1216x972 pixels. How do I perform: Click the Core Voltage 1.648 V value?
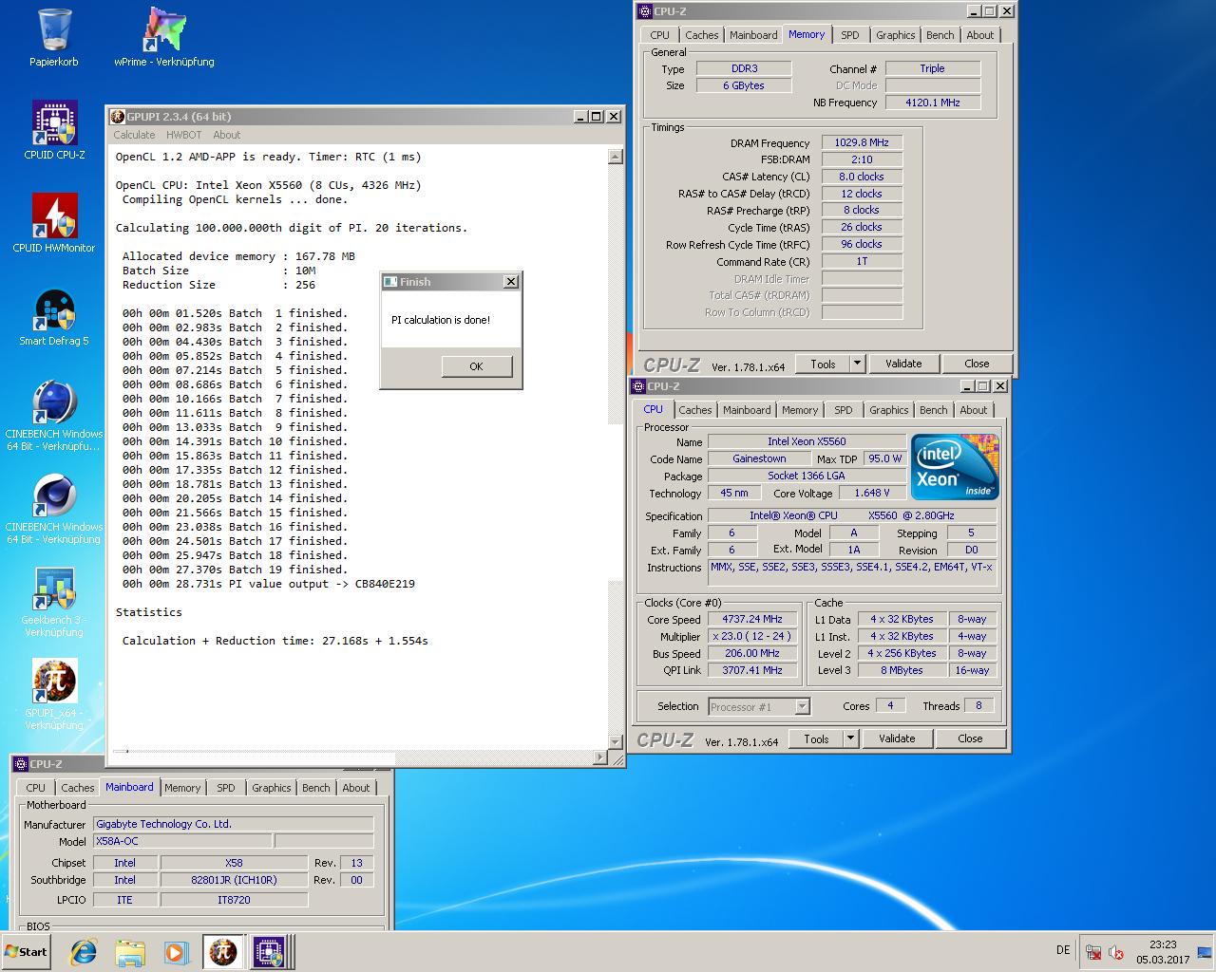(x=872, y=493)
